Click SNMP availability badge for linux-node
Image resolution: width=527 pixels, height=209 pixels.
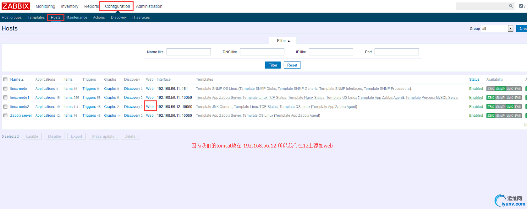500,89
